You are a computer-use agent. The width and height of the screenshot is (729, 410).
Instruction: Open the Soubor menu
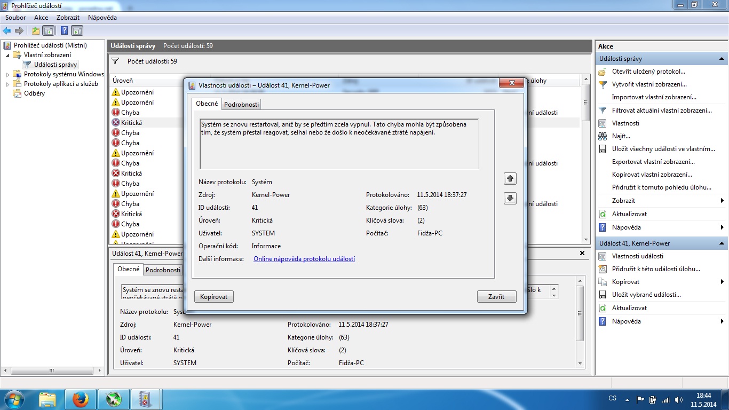coord(15,18)
